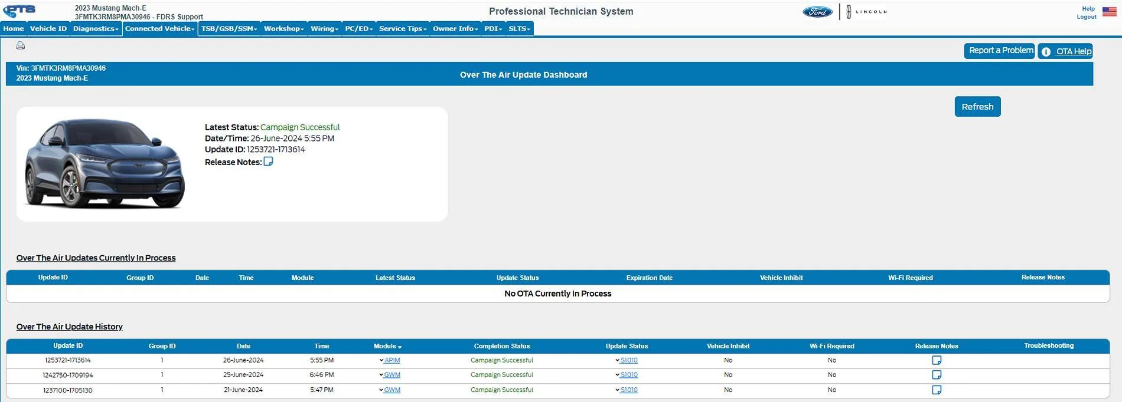Select update ID 1242750-1709194 in history
This screenshot has height=402, width=1122.
pos(68,375)
